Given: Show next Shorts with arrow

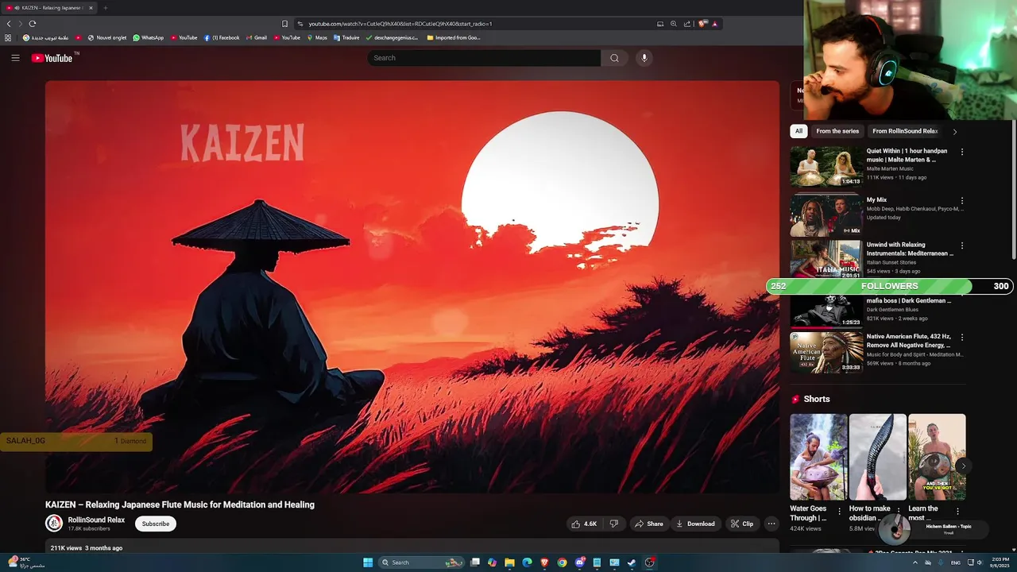Looking at the screenshot, I should coord(963,466).
